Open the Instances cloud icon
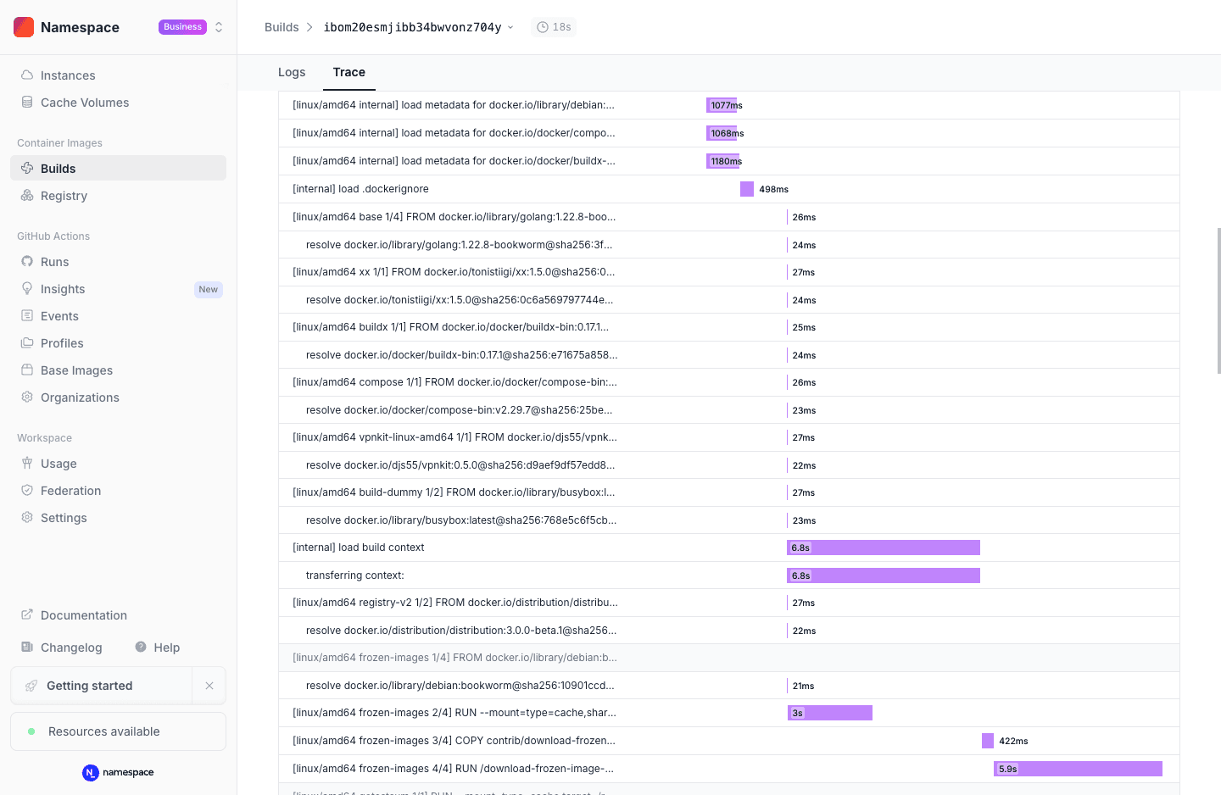Screen dimensions: 1221x795 coord(27,75)
